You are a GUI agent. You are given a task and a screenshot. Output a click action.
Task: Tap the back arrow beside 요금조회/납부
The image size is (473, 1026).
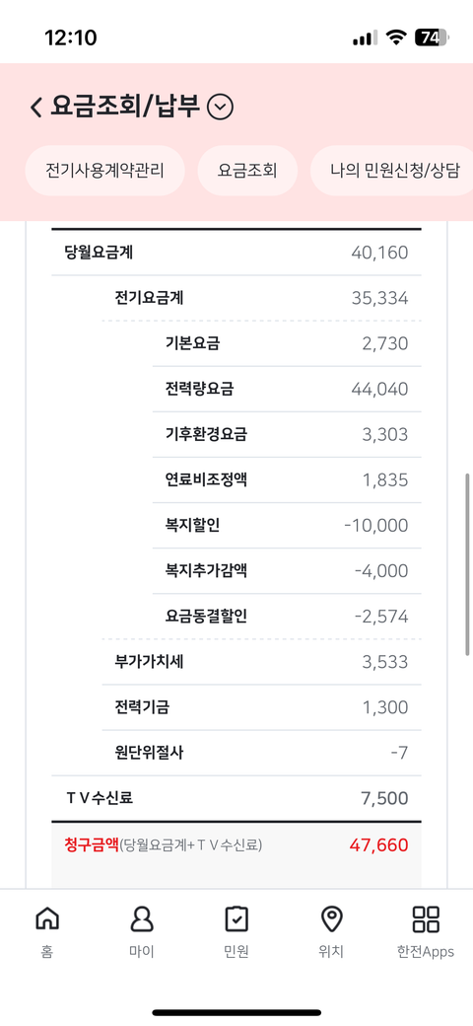[x=35, y=107]
